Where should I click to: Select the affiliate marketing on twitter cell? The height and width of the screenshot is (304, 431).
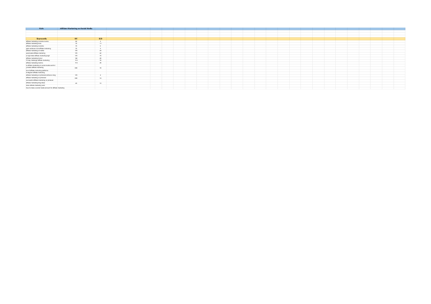point(41,50)
